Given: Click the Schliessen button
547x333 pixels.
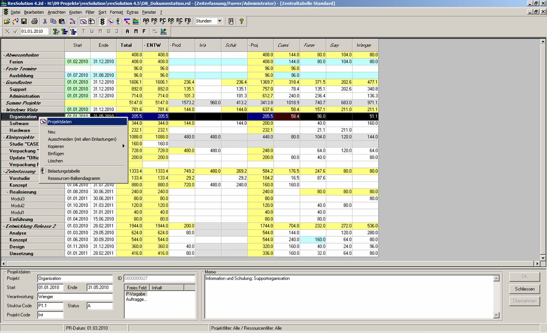Looking at the screenshot, I should pos(525,289).
